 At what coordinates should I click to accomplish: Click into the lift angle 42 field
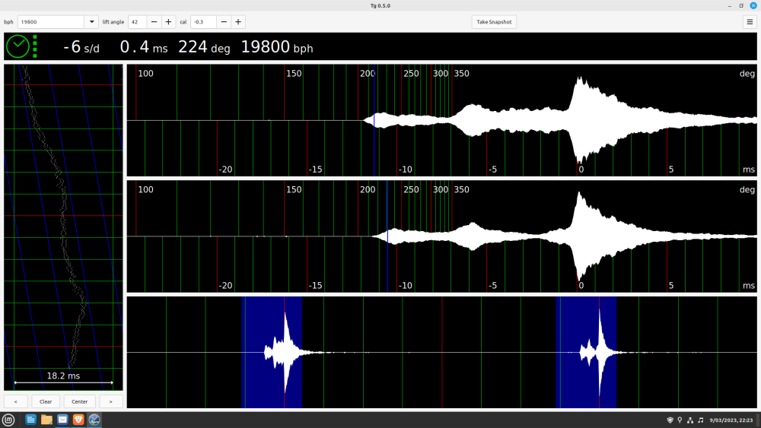coord(137,22)
